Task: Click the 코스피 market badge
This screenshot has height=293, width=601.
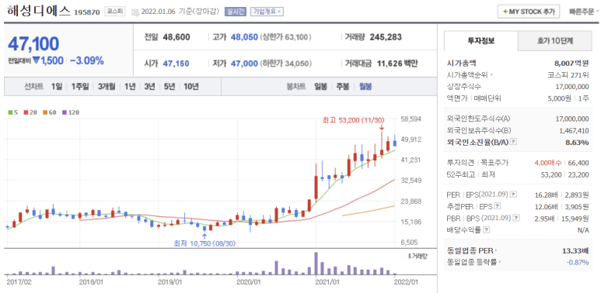Action: coord(114,12)
